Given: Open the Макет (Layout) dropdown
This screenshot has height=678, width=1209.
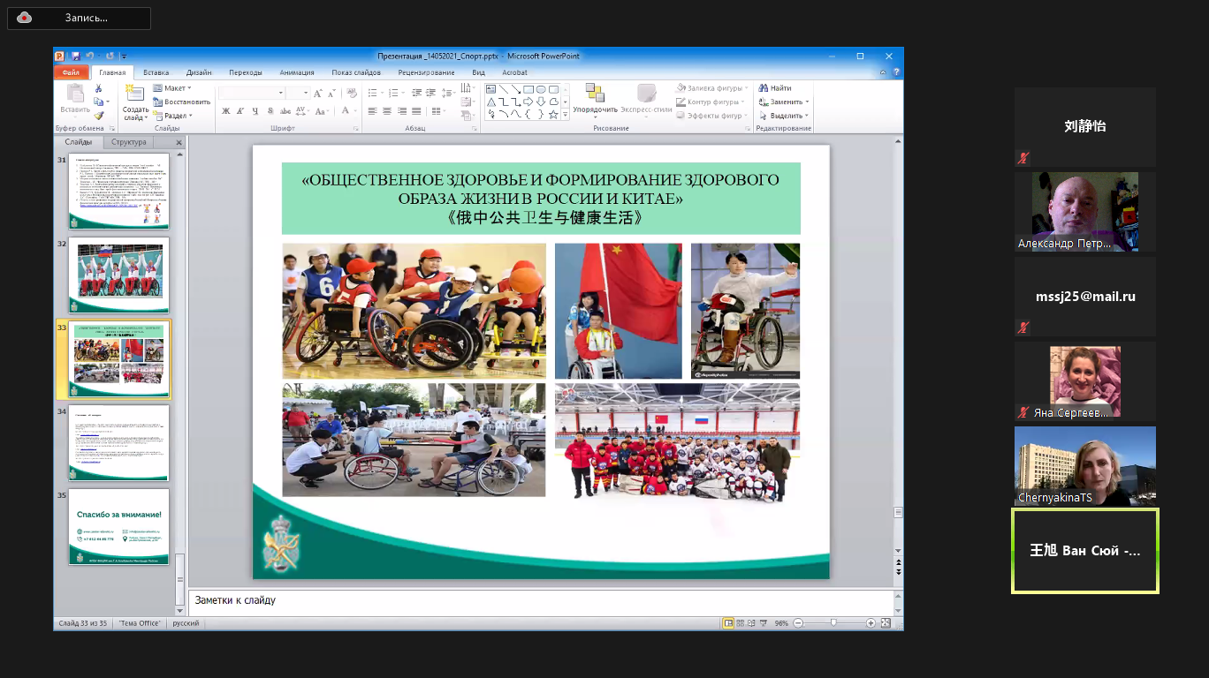Looking at the screenshot, I should click(x=172, y=88).
